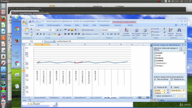Undo the last action in Excel

tap(33, 21)
